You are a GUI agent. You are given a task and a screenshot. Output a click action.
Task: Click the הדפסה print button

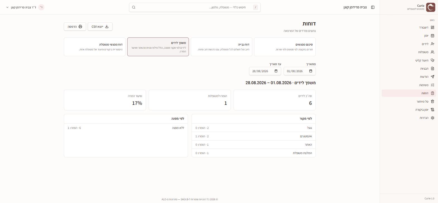point(75,27)
